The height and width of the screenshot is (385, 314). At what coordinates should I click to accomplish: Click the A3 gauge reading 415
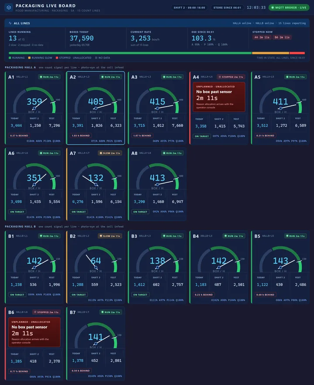click(x=157, y=102)
